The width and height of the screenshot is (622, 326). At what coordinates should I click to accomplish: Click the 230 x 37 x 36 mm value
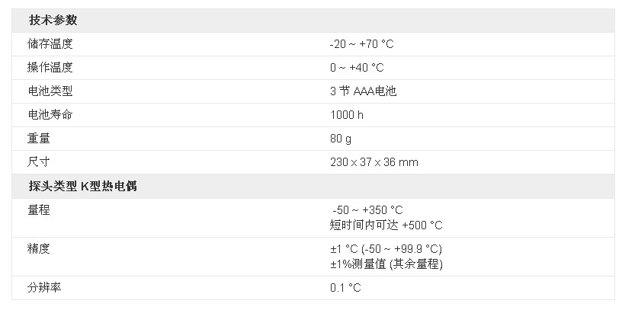click(374, 162)
